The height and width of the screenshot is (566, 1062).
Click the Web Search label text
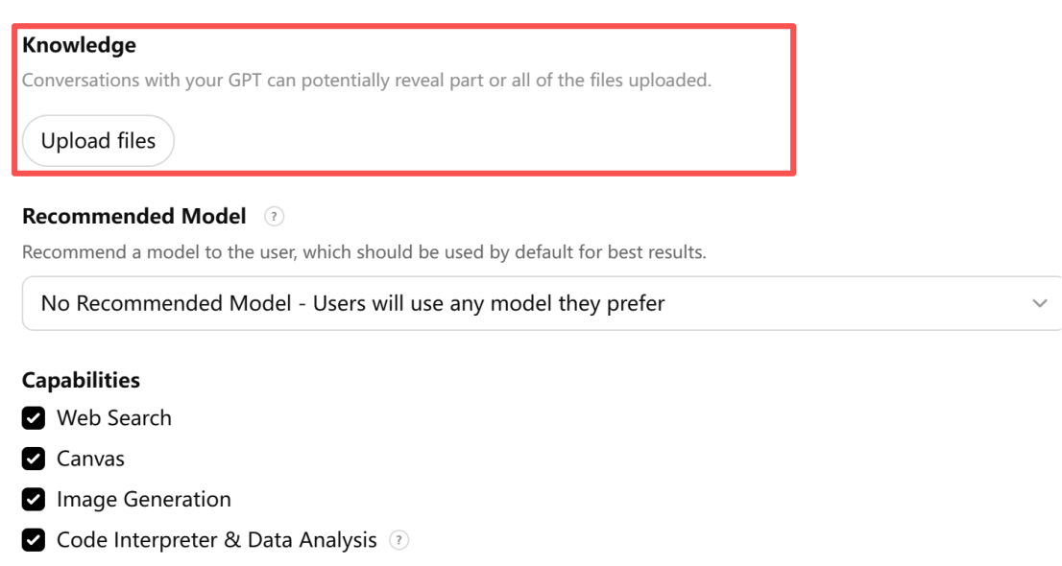[114, 418]
